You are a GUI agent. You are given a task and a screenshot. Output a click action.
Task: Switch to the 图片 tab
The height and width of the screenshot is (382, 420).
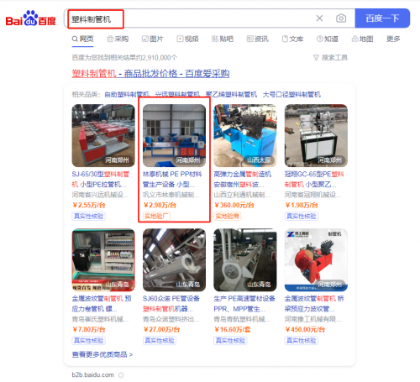pos(153,39)
